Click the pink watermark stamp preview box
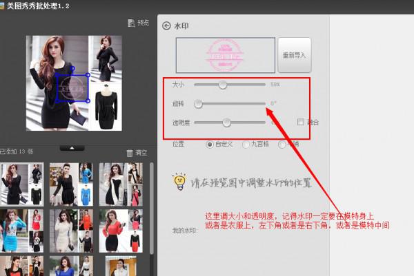 point(226,55)
